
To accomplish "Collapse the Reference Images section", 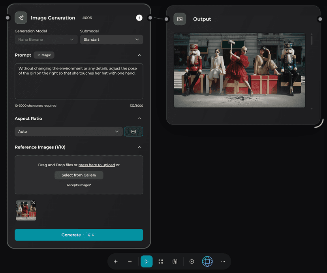I will point(139,147).
